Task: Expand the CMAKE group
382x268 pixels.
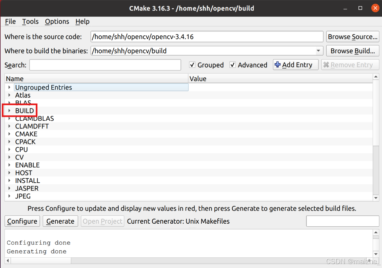Action: [x=9, y=134]
